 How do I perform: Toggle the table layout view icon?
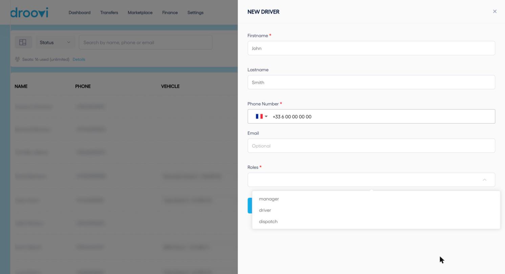pyautogui.click(x=23, y=43)
